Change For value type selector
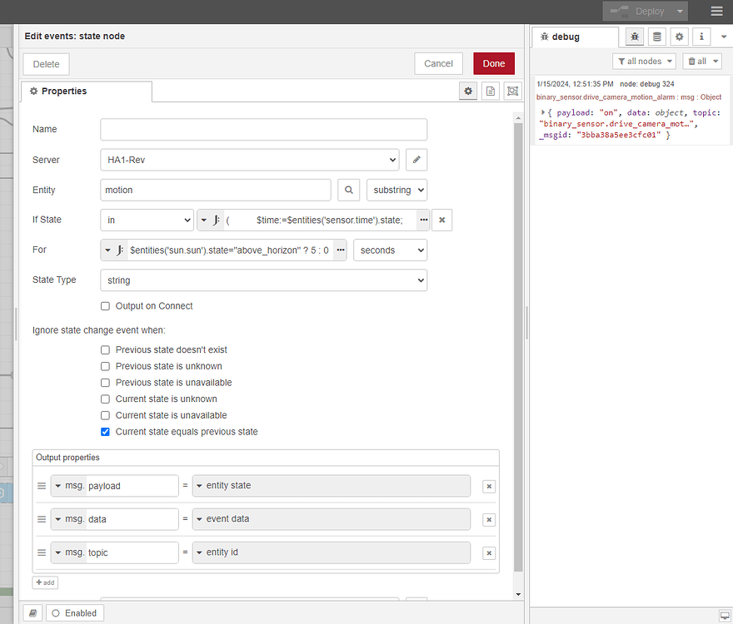Image resolution: width=733 pixels, height=624 pixels. click(113, 250)
